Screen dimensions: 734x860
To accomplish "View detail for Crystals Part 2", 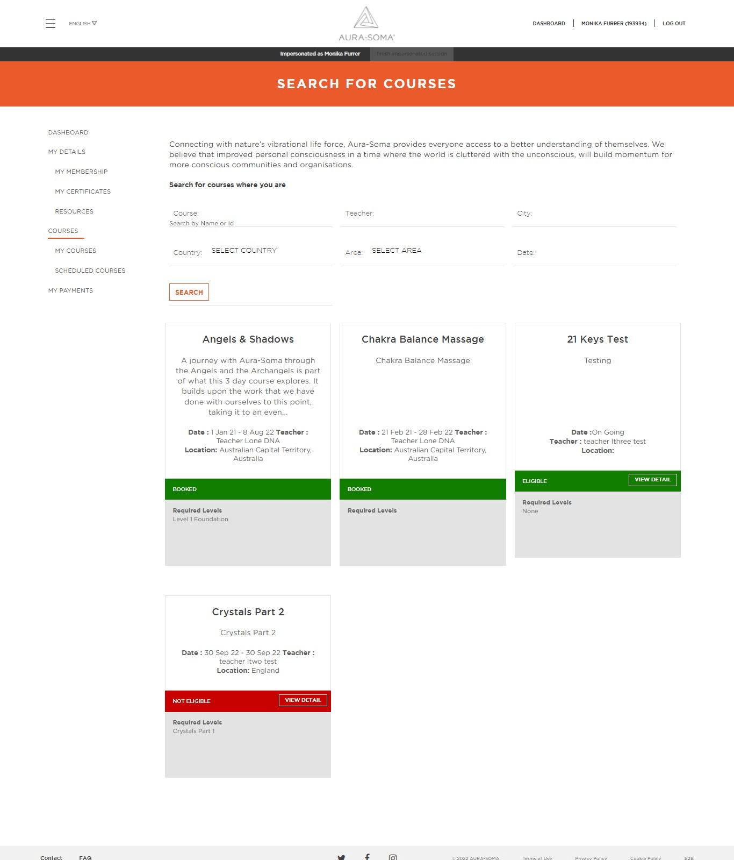I will point(303,700).
